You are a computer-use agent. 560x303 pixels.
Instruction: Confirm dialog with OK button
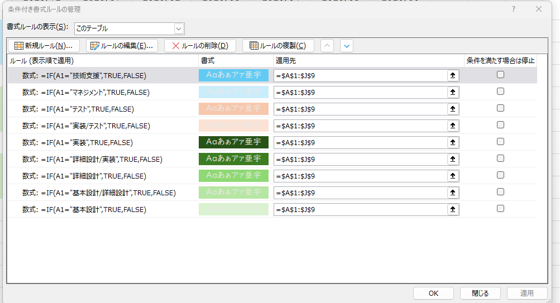click(434, 294)
